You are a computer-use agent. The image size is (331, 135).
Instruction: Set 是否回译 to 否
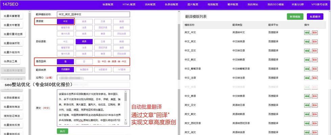pos(84,61)
